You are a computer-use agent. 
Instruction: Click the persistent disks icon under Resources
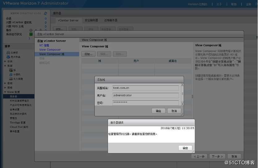click(11, 79)
